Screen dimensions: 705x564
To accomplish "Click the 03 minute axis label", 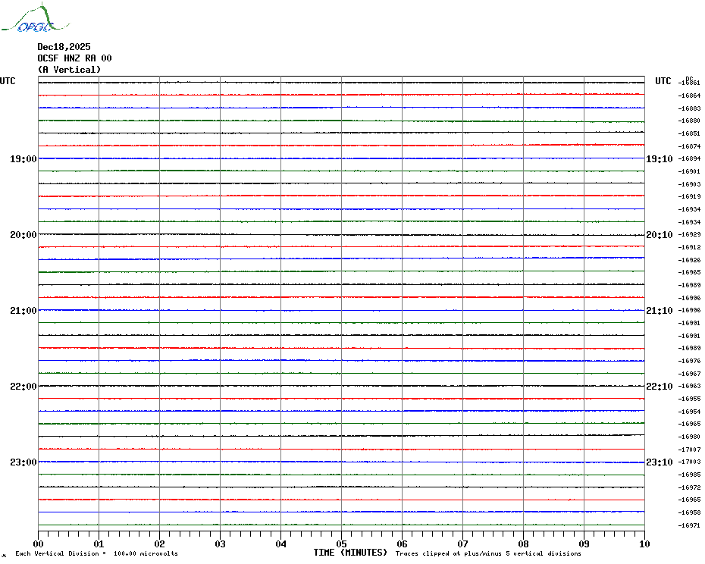I will coord(221,544).
